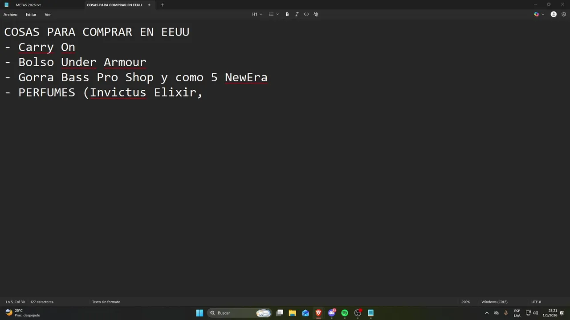Screen dimensions: 570x320
Task: Click the heading COSAS PARA COMPRAR EN EEUU
Action: 97,32
